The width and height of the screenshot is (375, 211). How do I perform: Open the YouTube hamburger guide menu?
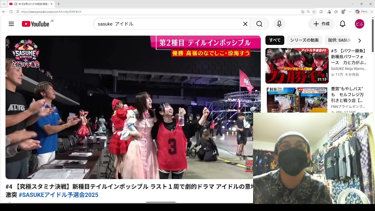coord(11,24)
